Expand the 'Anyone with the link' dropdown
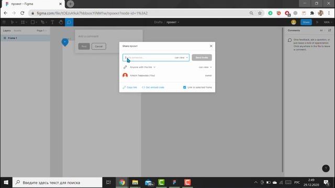This screenshot has width=335, height=188. point(142,67)
